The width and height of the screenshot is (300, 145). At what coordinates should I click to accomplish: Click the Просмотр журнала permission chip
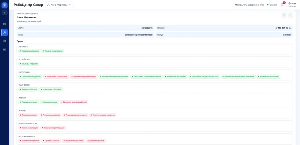coord(29,102)
